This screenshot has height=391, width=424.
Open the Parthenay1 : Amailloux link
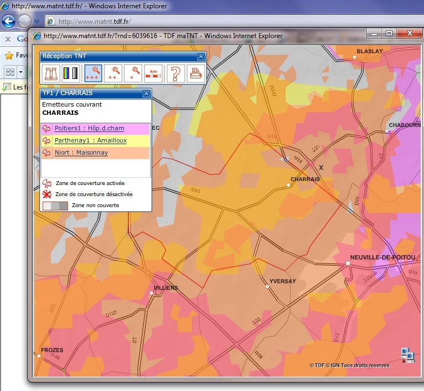pyautogui.click(x=91, y=140)
